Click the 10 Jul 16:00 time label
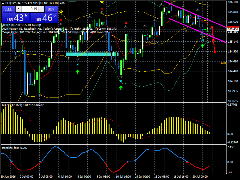Viewport: 240px width, 180px height. pyautogui.click(x=123, y=176)
